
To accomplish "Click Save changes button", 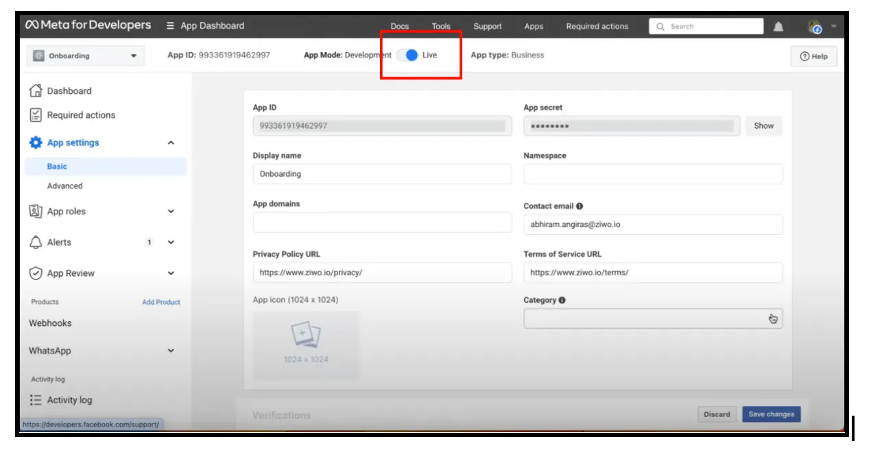I will pyautogui.click(x=771, y=414).
